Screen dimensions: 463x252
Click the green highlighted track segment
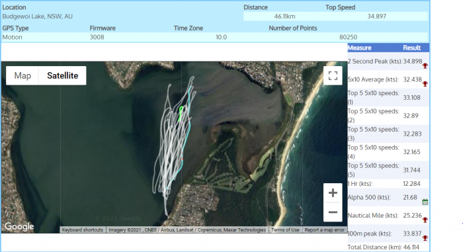point(181,113)
